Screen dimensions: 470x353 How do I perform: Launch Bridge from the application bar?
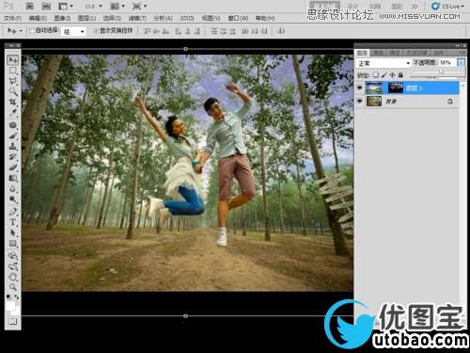(x=29, y=6)
